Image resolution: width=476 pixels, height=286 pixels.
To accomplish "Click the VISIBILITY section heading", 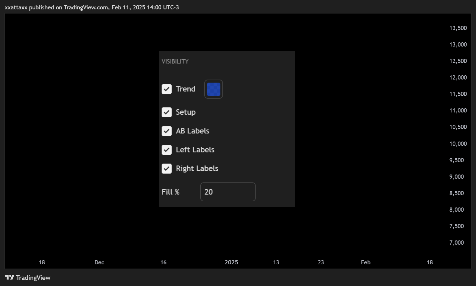I will tap(175, 61).
